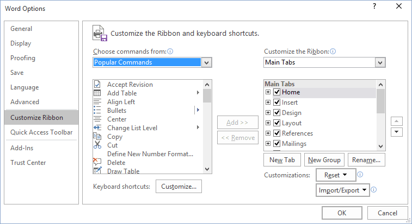Click the Align Left icon

pyautogui.click(x=97, y=101)
